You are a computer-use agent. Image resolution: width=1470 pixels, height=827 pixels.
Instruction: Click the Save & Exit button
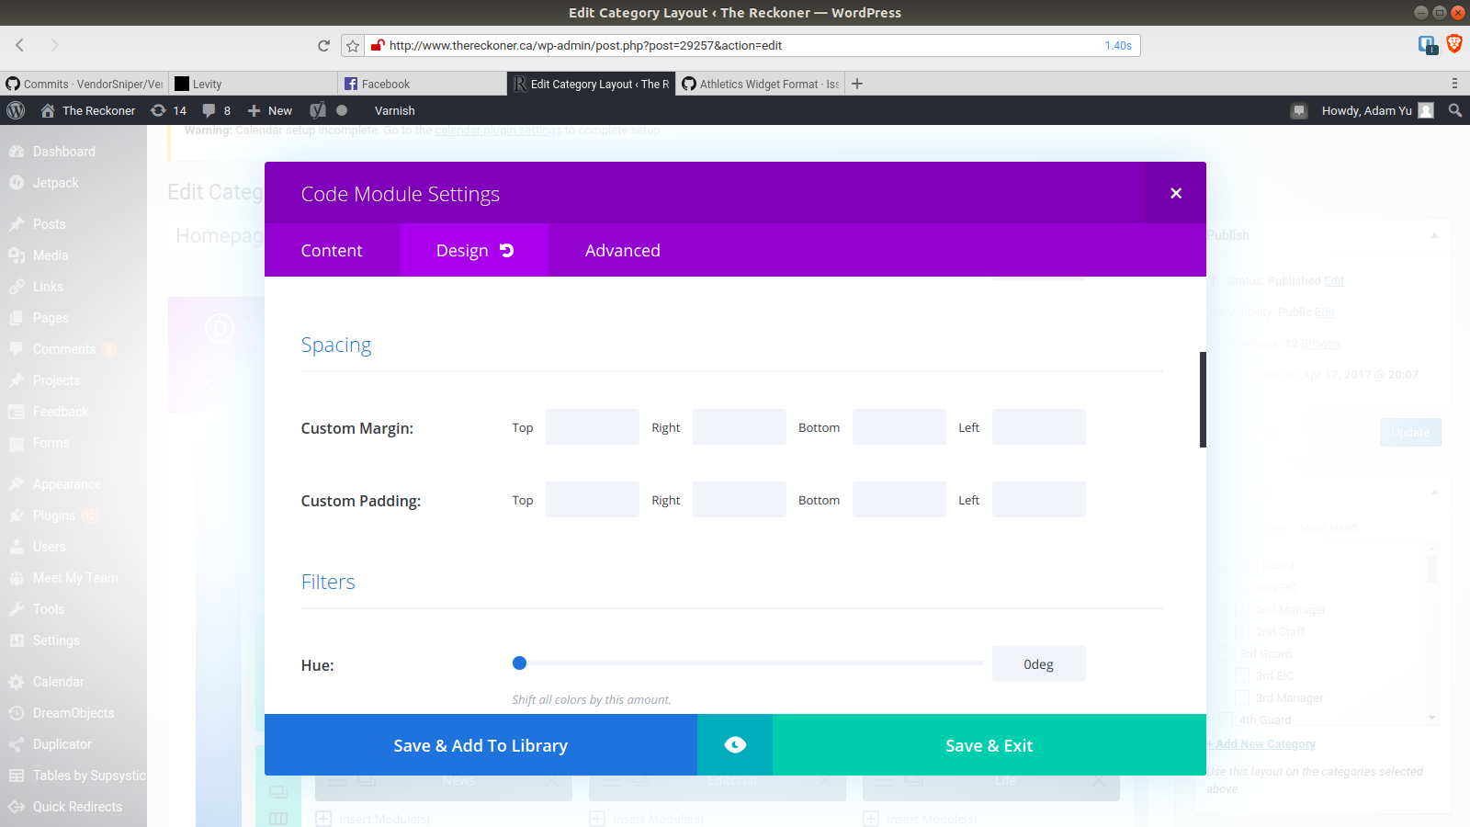click(x=989, y=745)
